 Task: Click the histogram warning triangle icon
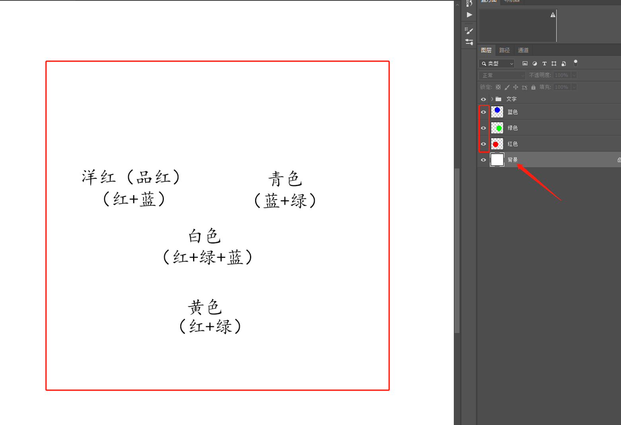coord(553,15)
